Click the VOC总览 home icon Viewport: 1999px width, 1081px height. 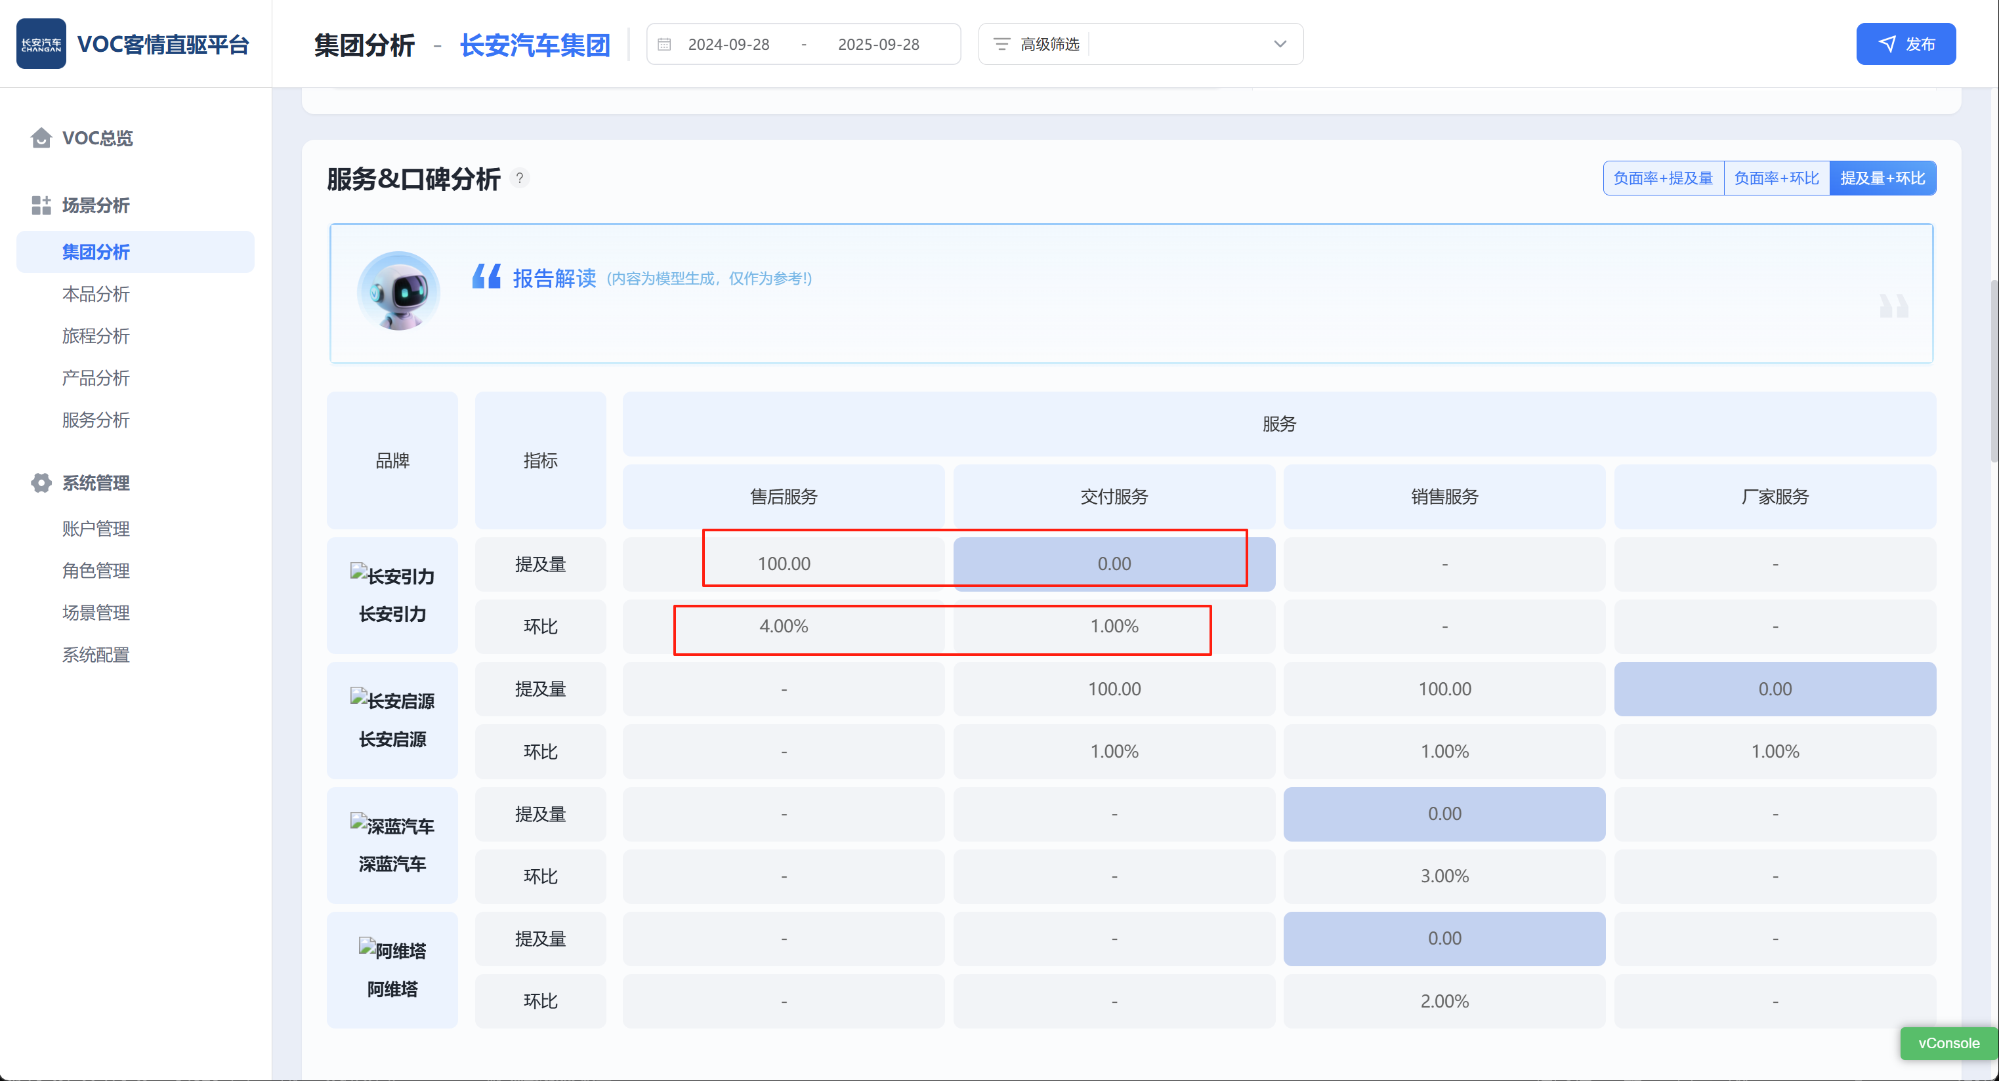pos(41,138)
